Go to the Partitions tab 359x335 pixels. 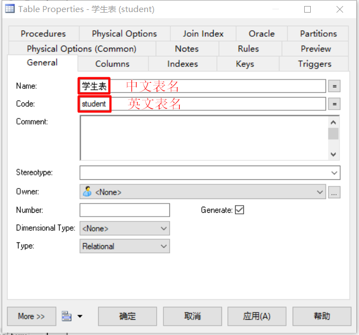pos(318,33)
